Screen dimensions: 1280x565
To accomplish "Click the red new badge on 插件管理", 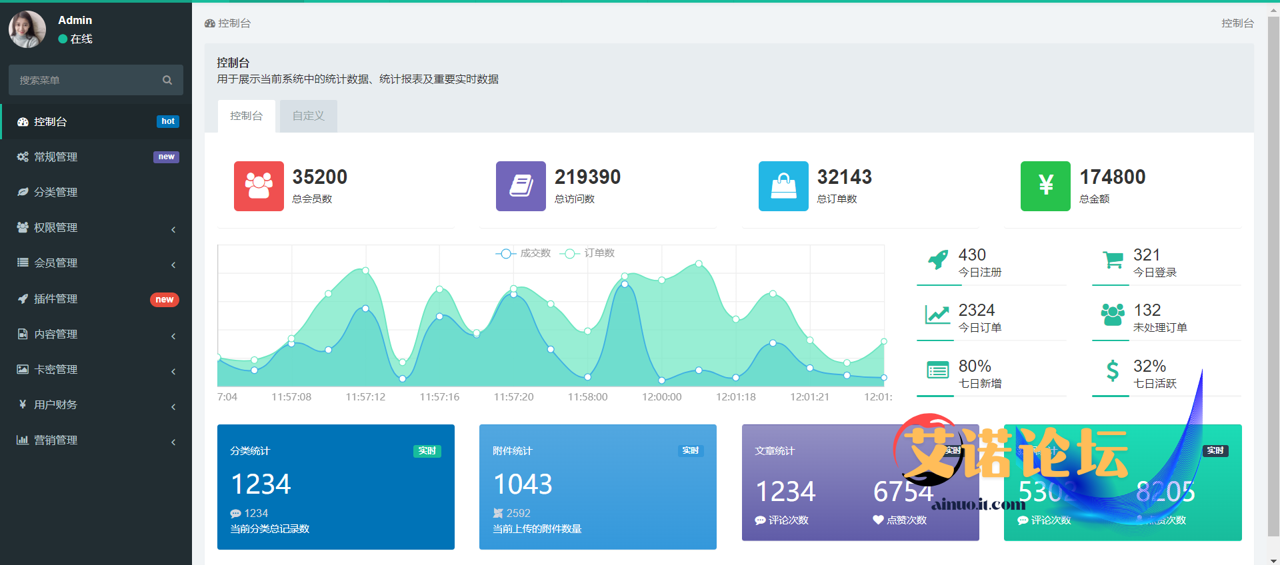I will (x=165, y=300).
